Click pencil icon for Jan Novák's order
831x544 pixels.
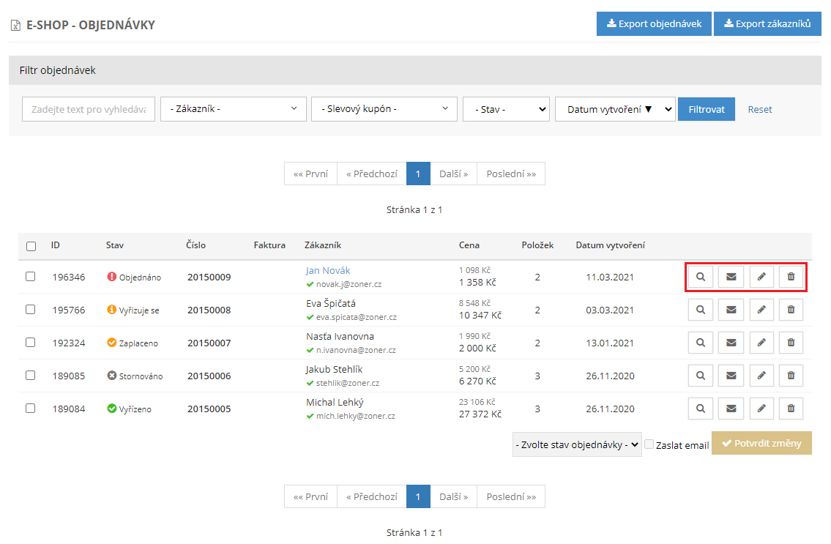761,277
